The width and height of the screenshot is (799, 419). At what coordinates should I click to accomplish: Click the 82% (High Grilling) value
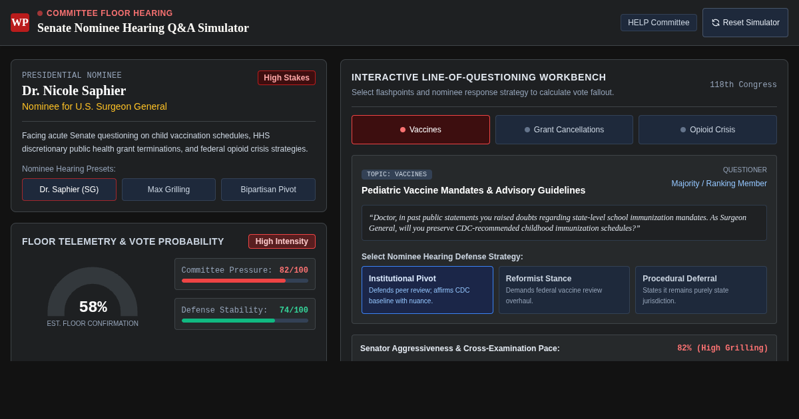tap(722, 349)
